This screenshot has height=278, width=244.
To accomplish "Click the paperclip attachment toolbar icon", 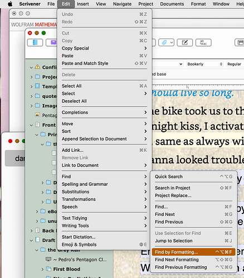I will (164, 43).
